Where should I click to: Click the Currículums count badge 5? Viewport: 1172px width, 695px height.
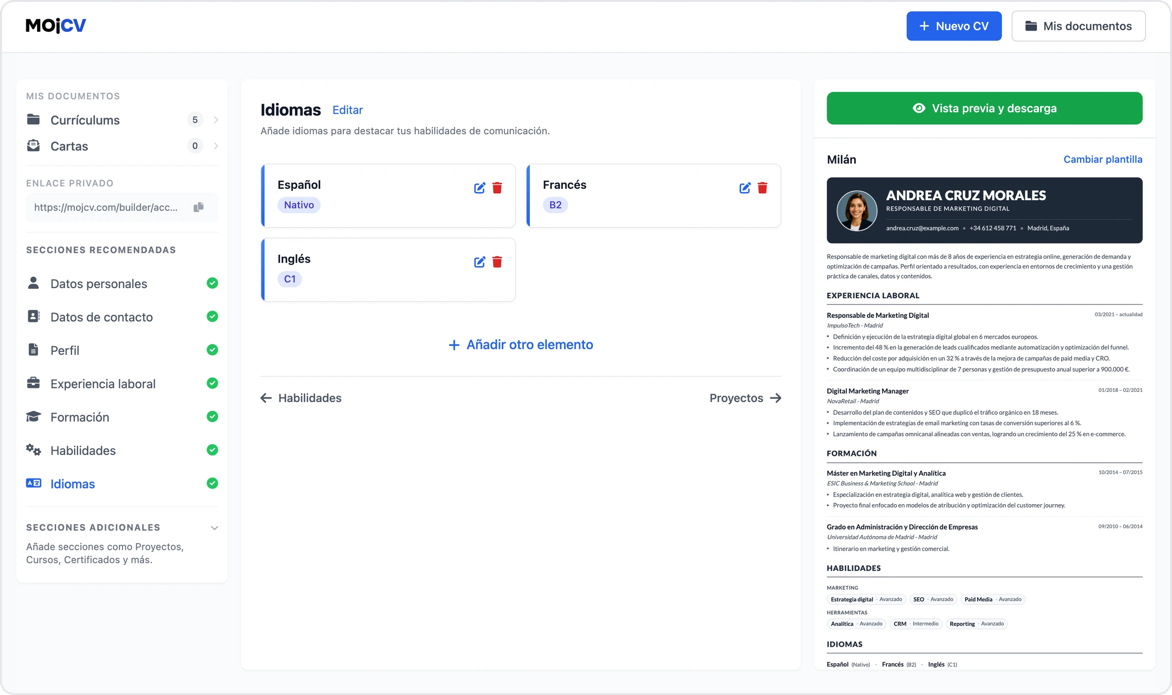195,120
